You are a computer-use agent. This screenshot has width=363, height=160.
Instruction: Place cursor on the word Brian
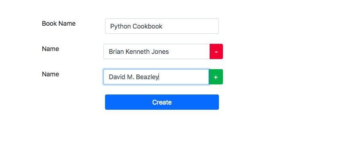(x=116, y=52)
